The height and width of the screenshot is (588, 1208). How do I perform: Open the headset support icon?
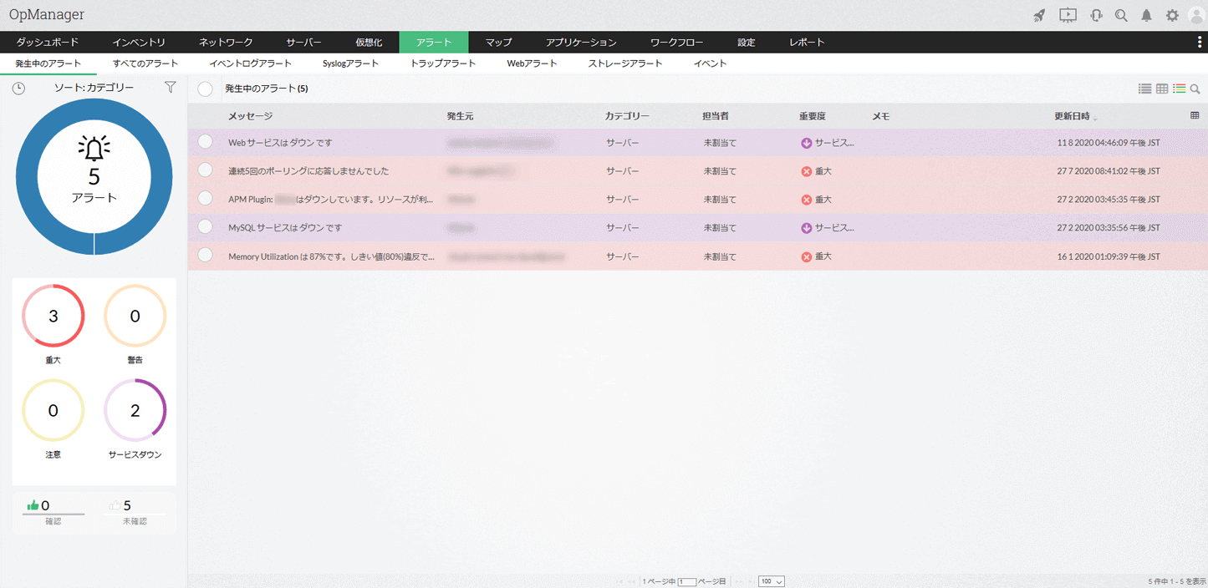(x=1096, y=15)
